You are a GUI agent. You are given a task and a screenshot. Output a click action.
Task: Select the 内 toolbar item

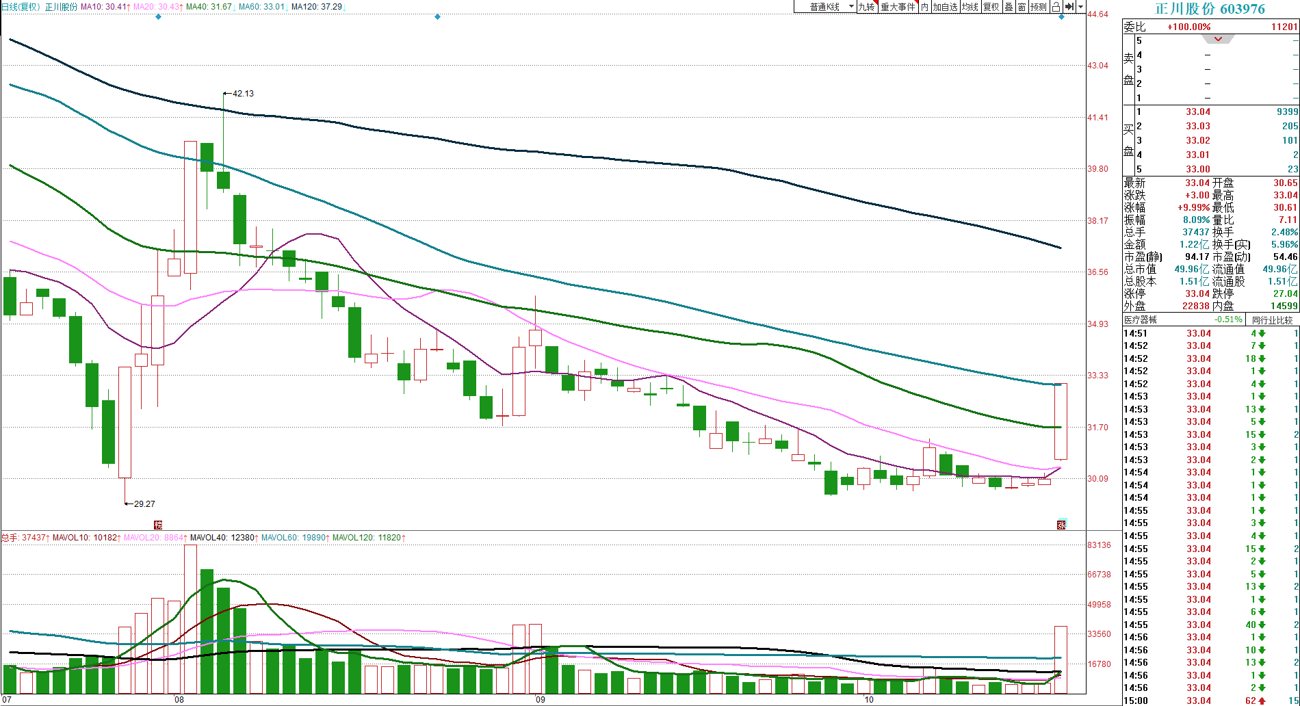924,7
